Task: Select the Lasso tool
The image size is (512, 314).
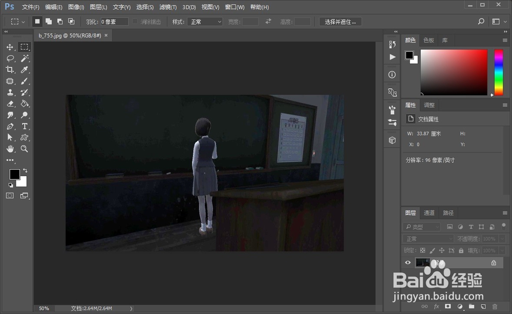Action: point(10,58)
